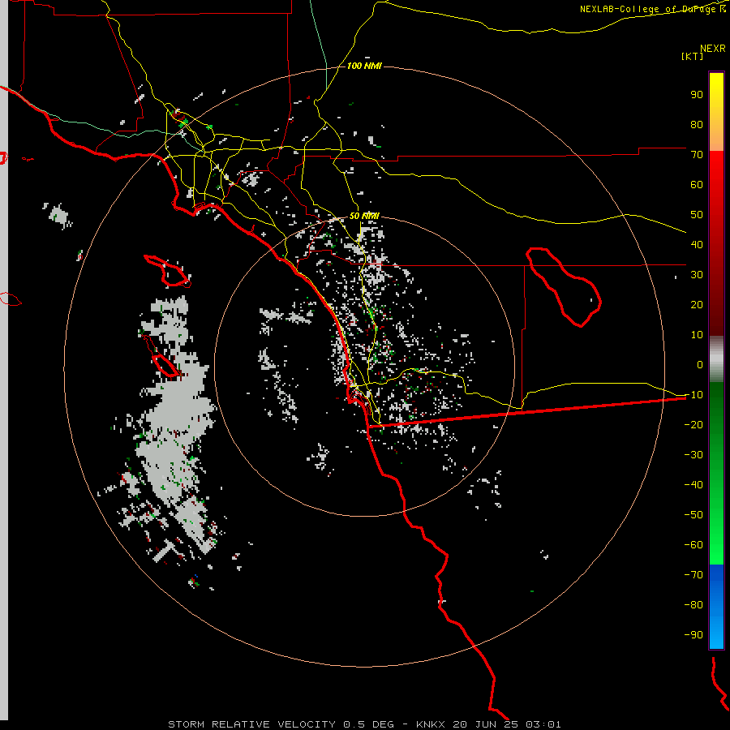Click the 03:01 timestamp text
This screenshot has height=730, width=730.
point(543,724)
